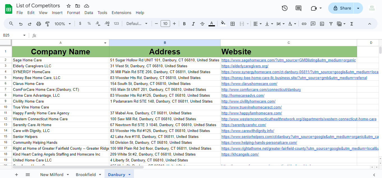The image size is (382, 178).
Task: Open the Format menu
Action: tap(73, 13)
